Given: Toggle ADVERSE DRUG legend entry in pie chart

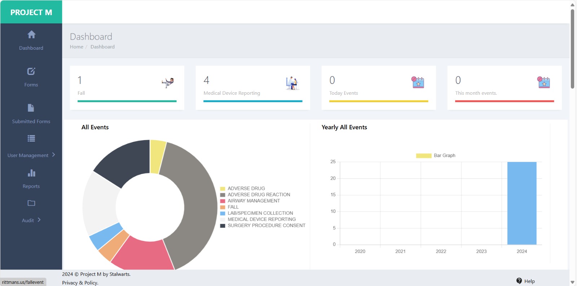Looking at the screenshot, I should coord(246,188).
